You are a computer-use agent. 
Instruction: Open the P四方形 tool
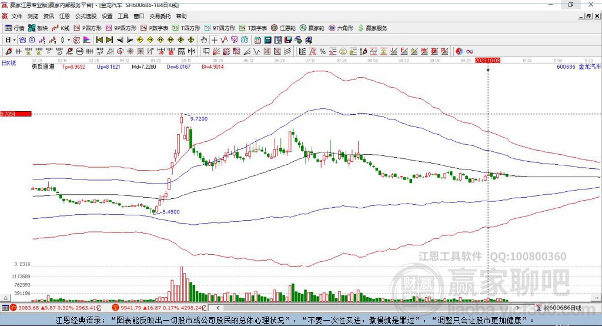click(88, 28)
